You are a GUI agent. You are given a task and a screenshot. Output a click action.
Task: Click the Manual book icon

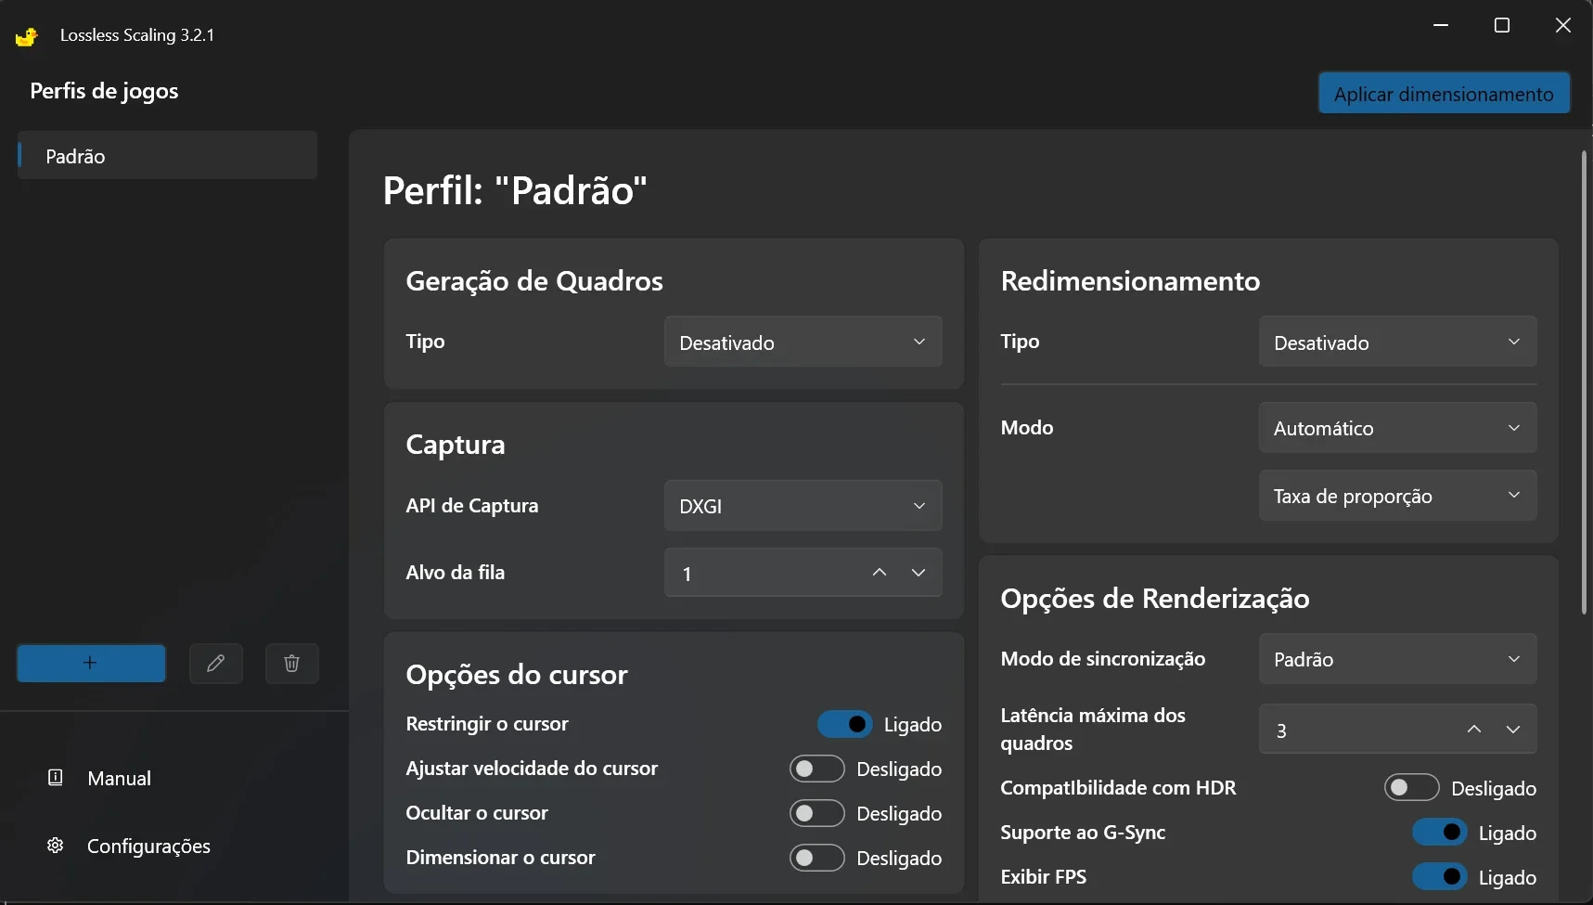(x=56, y=778)
